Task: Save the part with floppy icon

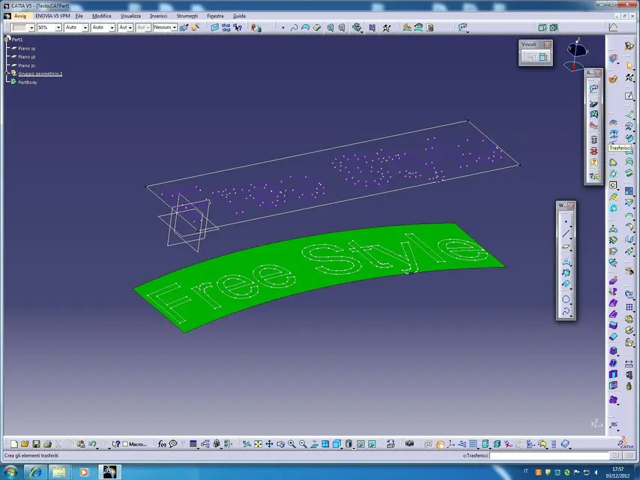Action: pyautogui.click(x=36, y=444)
